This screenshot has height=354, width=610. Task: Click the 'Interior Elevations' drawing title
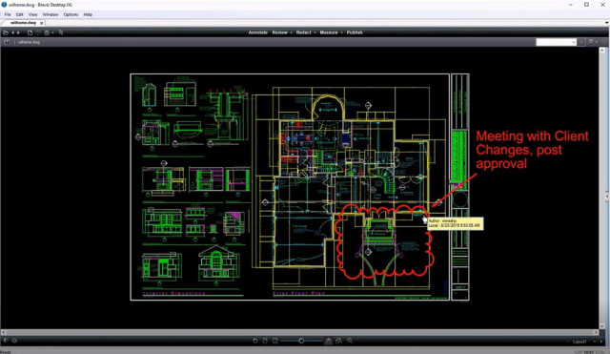click(x=173, y=293)
